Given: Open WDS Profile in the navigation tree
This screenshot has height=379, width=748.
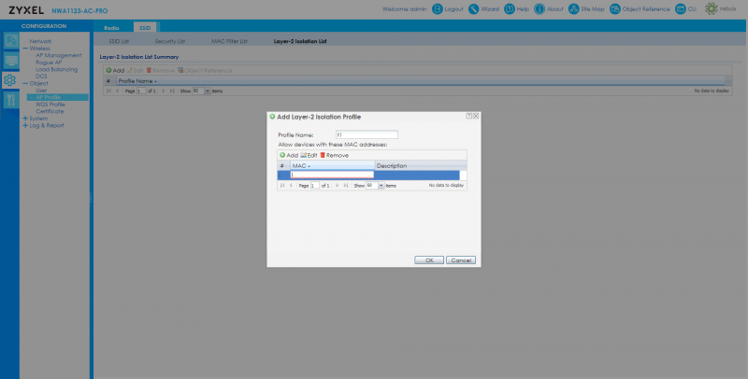Looking at the screenshot, I should [x=50, y=105].
